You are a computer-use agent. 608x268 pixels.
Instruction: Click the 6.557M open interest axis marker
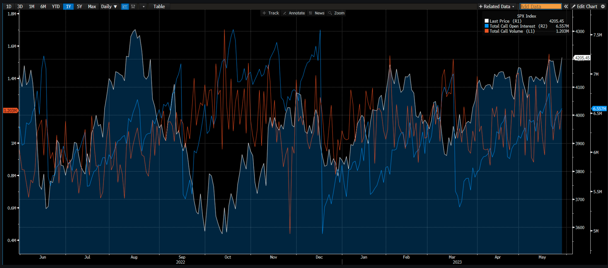(599, 109)
